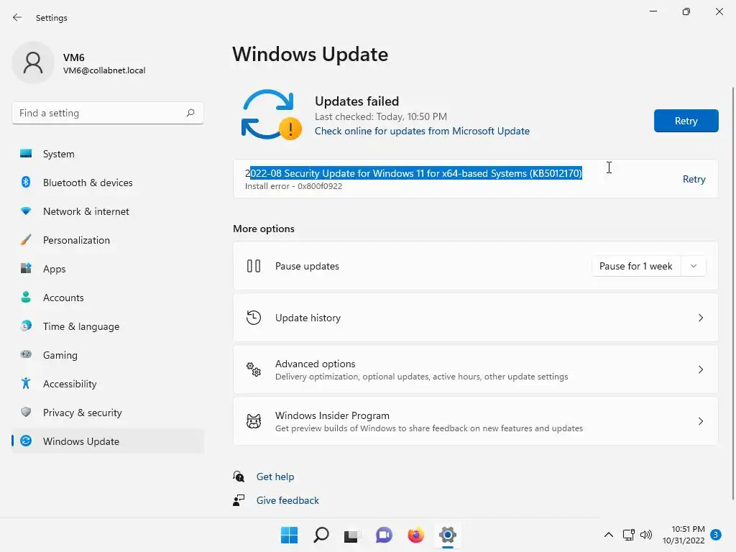This screenshot has height=552, width=736.
Task: Click Check online for updates from Microsoft Update
Action: click(422, 131)
